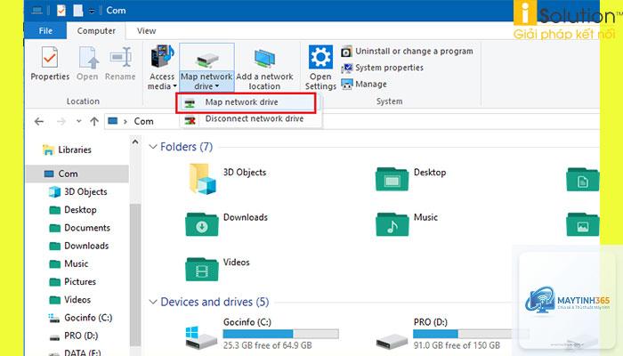The image size is (623, 356).
Task: Collapse the Devices and drives (5) group
Action: (x=153, y=302)
